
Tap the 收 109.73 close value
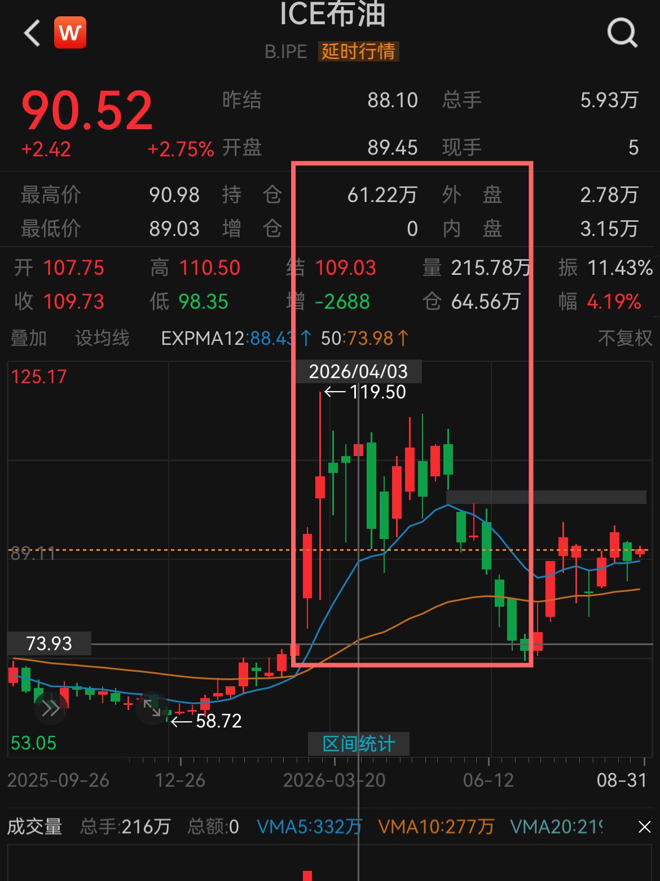click(73, 301)
